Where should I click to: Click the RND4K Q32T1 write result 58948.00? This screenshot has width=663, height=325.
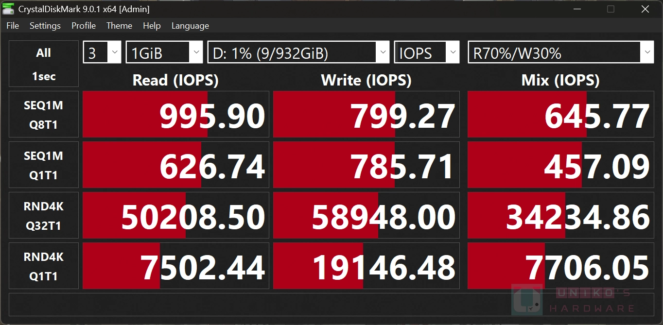[366, 216]
